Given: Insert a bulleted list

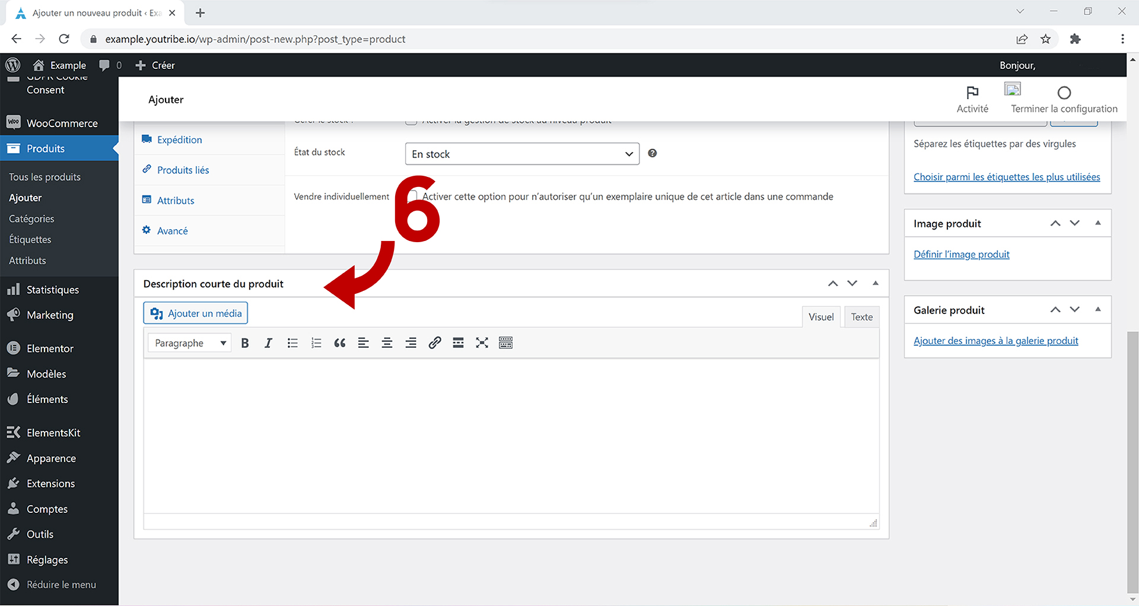Looking at the screenshot, I should coord(292,343).
